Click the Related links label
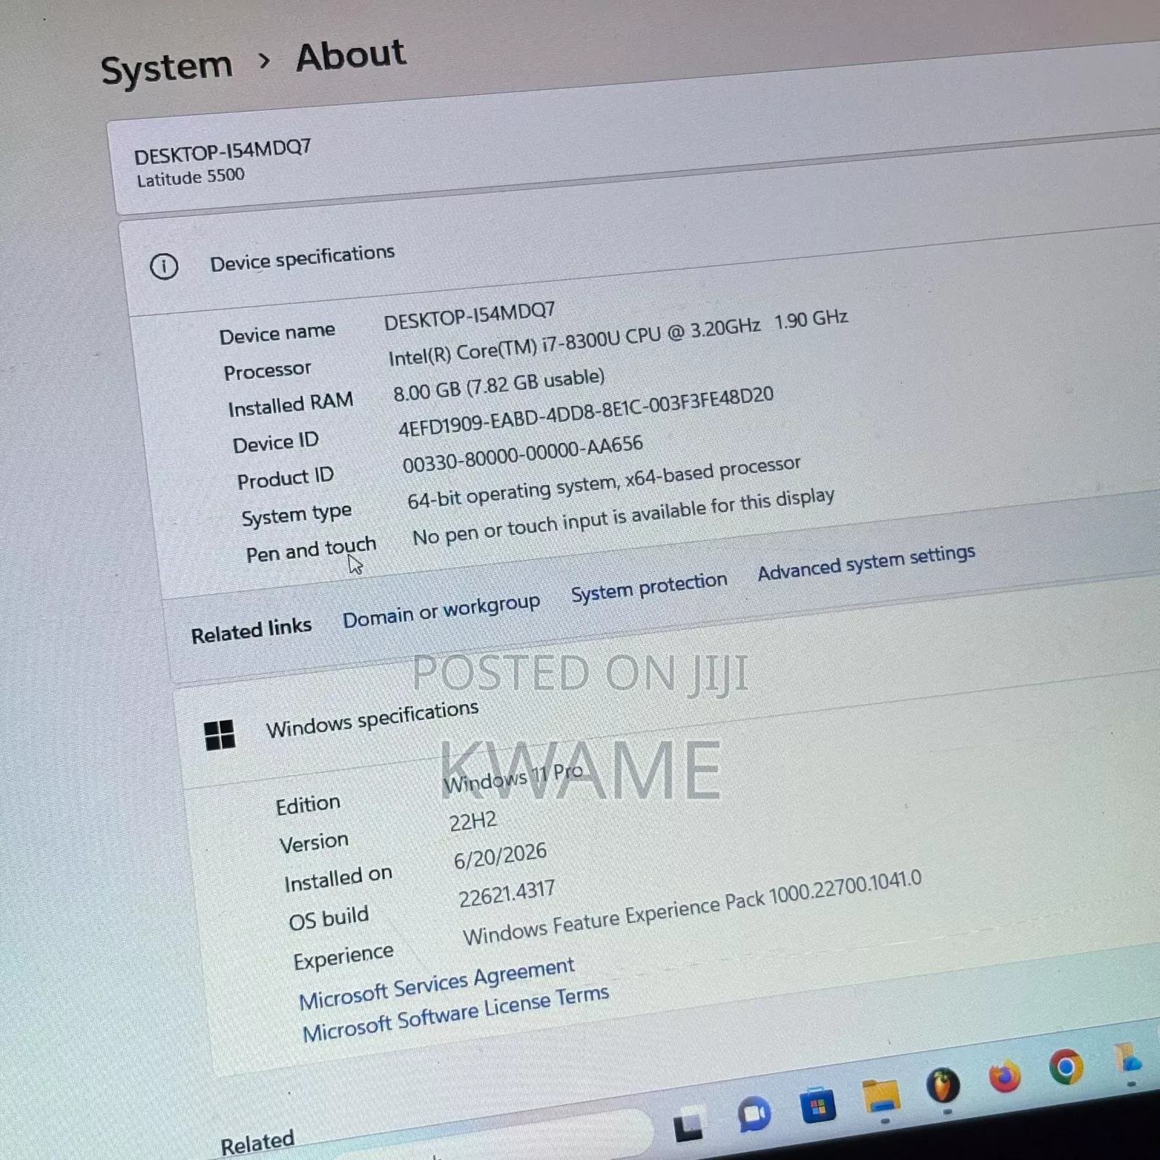1160x1160 pixels. click(251, 629)
